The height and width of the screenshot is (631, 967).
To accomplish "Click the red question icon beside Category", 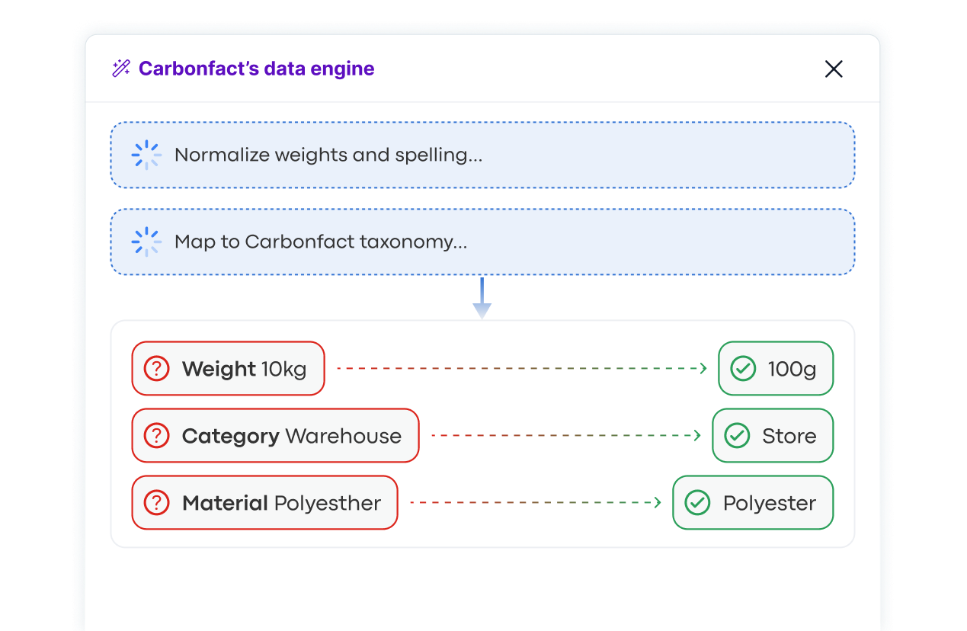I will [x=156, y=436].
